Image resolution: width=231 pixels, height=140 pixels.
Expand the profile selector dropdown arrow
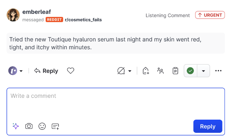tap(21, 71)
